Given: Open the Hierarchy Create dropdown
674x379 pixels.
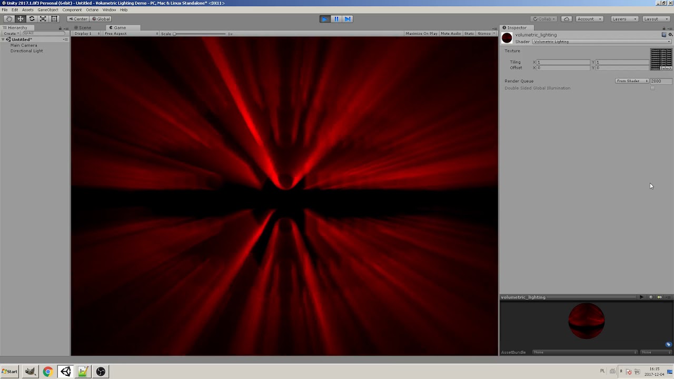Looking at the screenshot, I should [11, 33].
